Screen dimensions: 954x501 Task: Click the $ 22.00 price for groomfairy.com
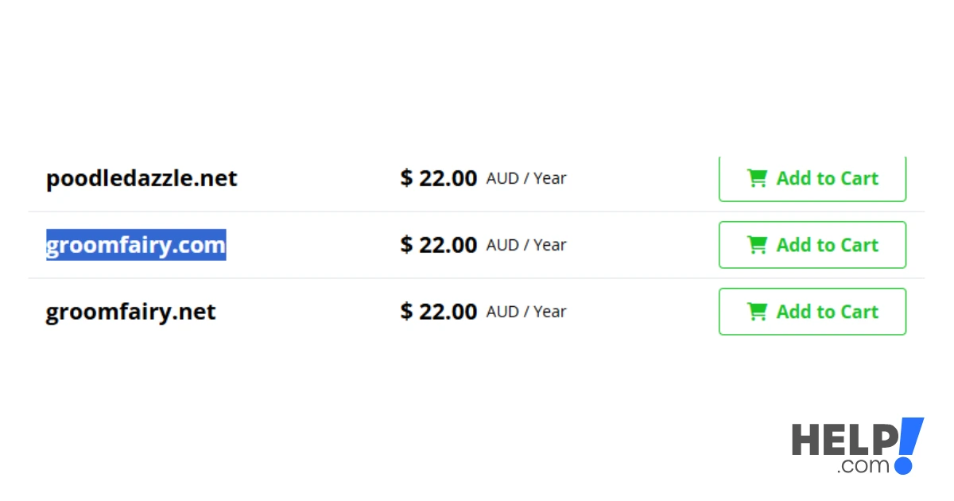pyautogui.click(x=439, y=245)
